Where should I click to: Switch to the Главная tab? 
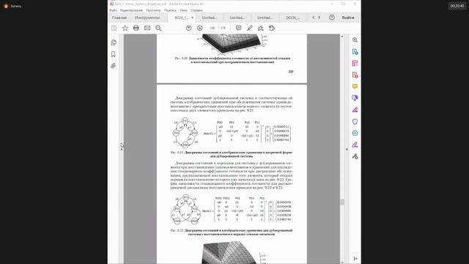(119, 18)
